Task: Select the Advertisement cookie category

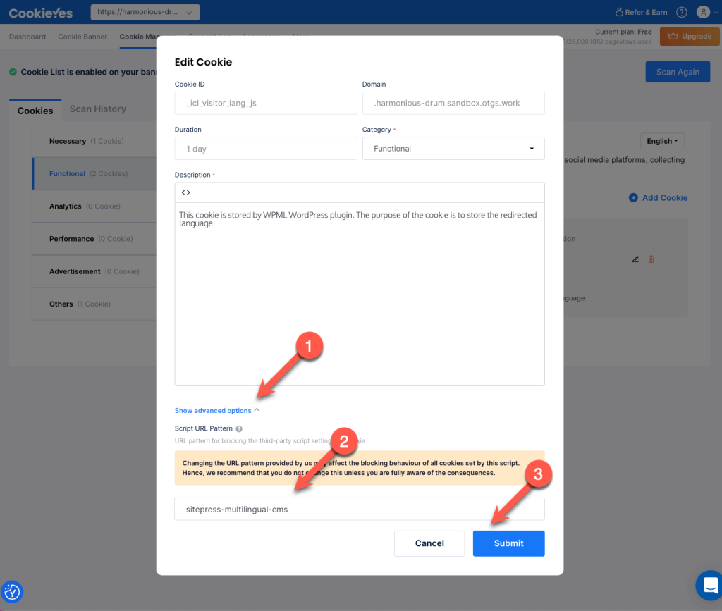Action: pos(94,271)
